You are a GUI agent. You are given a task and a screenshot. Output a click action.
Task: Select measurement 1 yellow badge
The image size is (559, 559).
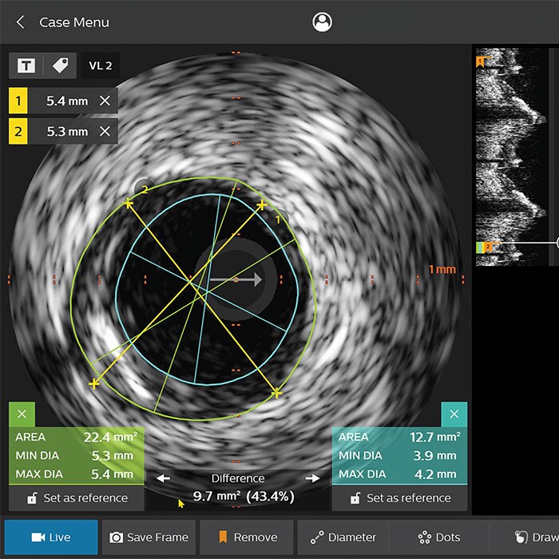18,101
